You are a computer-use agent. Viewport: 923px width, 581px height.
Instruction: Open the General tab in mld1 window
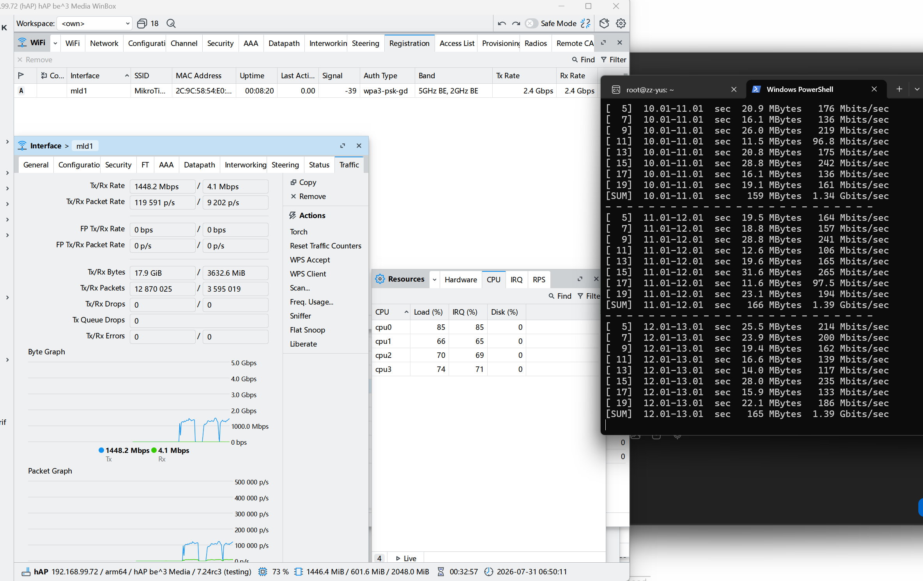point(36,165)
